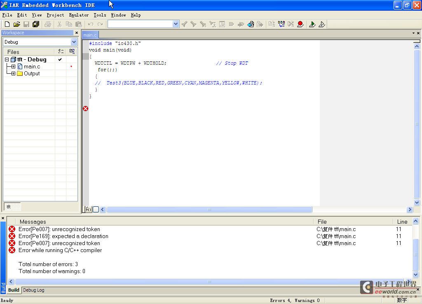Select the 'expected a declaration' error message
Screen dimensions: 422x304
(63, 236)
